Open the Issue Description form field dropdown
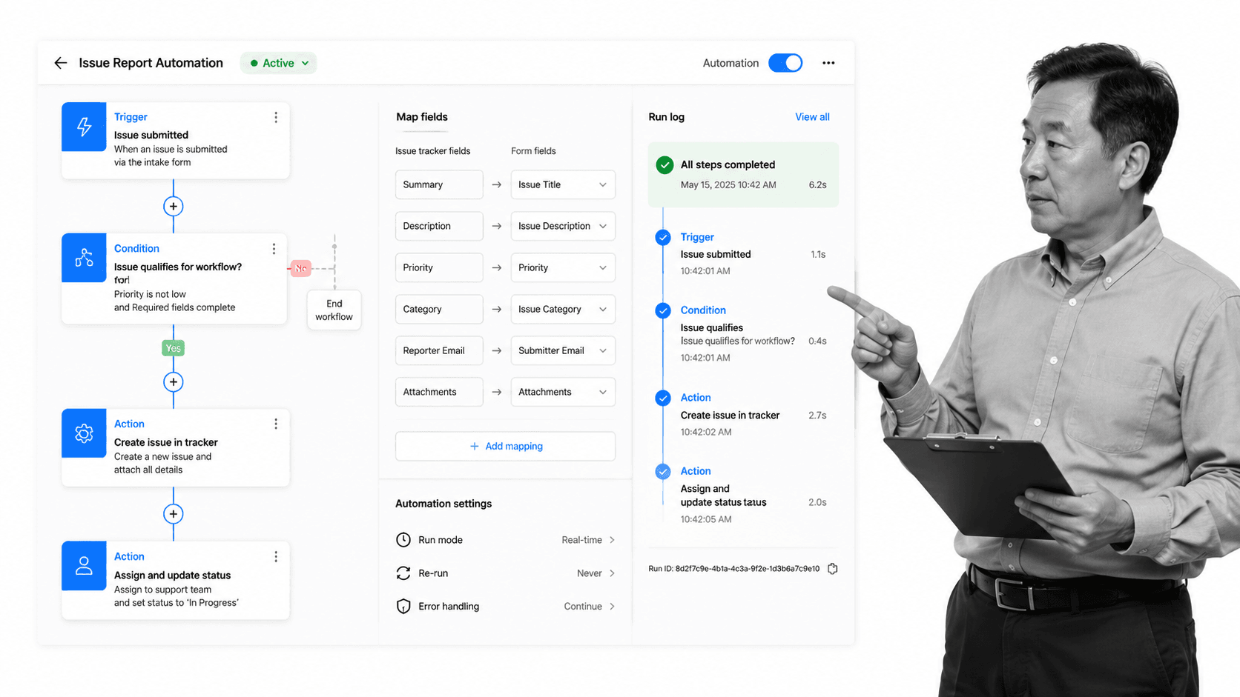 (563, 227)
